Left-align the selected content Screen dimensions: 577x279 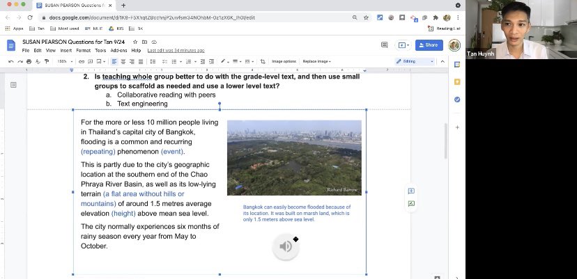point(114,61)
